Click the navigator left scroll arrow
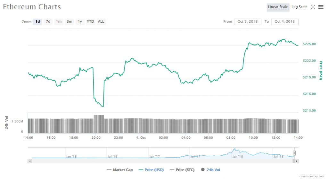The width and height of the screenshot is (328, 180). click(x=30, y=161)
